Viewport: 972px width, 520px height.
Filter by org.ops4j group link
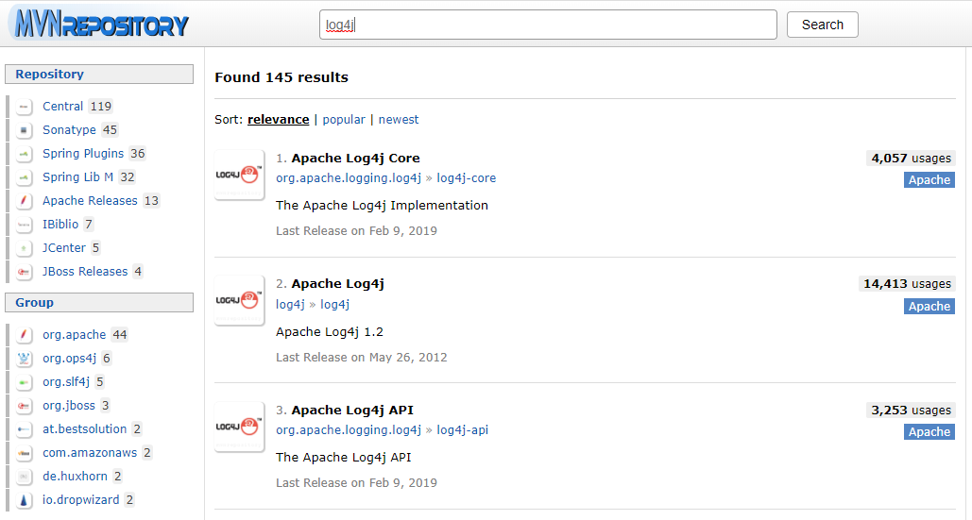point(70,359)
